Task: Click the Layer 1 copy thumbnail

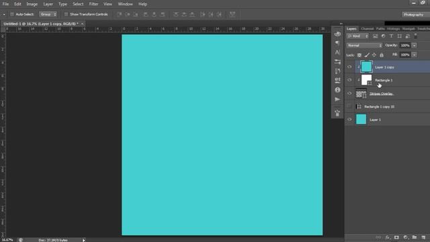Action: (366, 67)
